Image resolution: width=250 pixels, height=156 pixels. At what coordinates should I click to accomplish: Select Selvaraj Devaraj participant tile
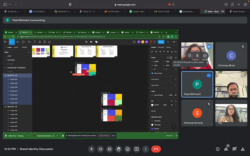[197, 113]
